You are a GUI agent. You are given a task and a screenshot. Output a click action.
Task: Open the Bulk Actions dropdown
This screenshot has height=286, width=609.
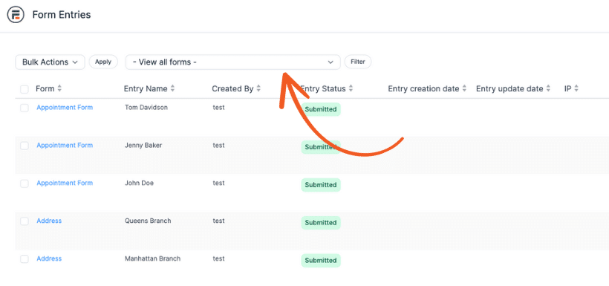click(x=50, y=62)
